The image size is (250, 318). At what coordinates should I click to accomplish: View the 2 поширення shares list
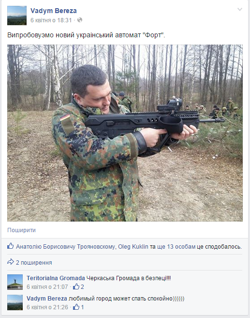tap(34, 263)
